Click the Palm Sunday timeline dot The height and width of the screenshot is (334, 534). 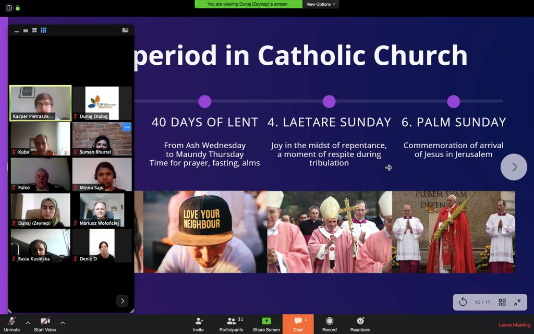(453, 102)
